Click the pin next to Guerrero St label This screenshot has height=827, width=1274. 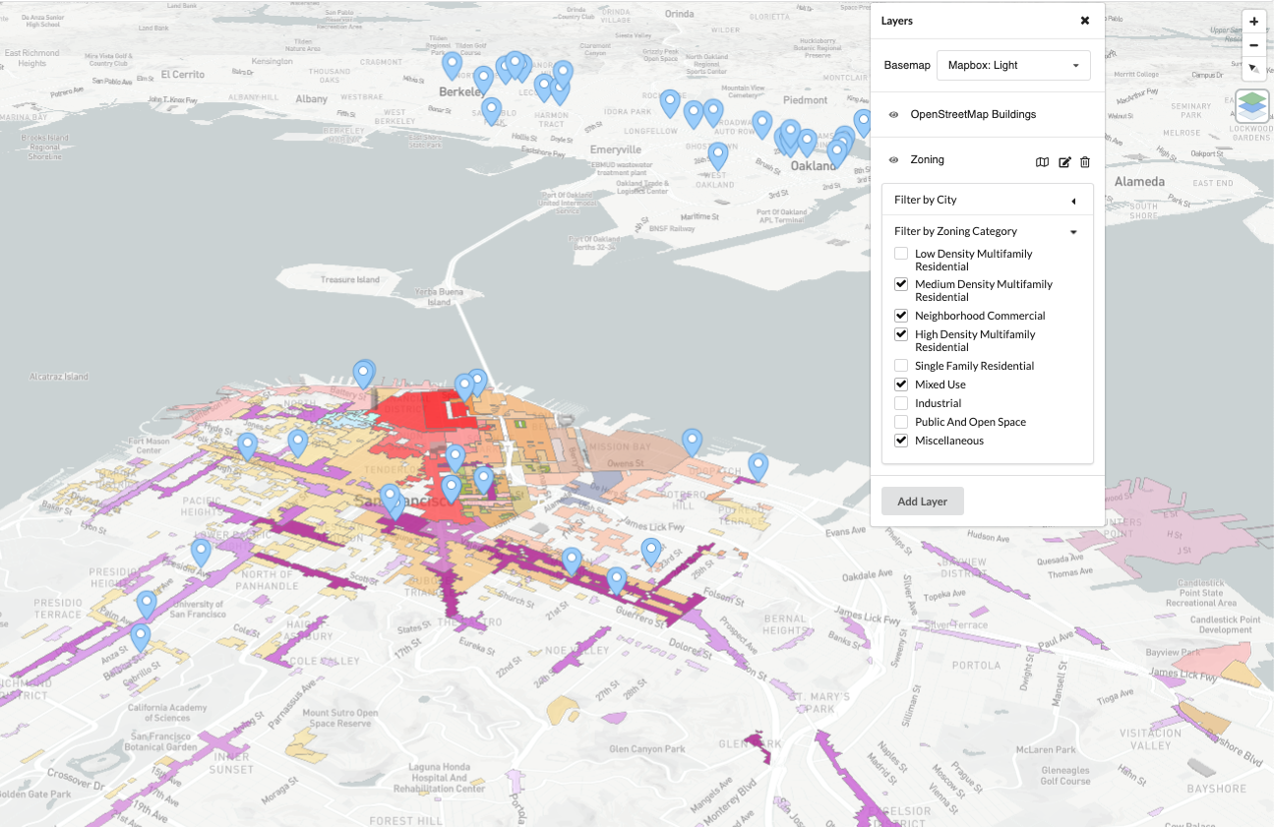click(x=616, y=580)
